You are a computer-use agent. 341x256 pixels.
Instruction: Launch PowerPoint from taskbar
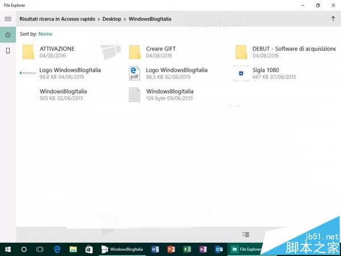coord(171,249)
